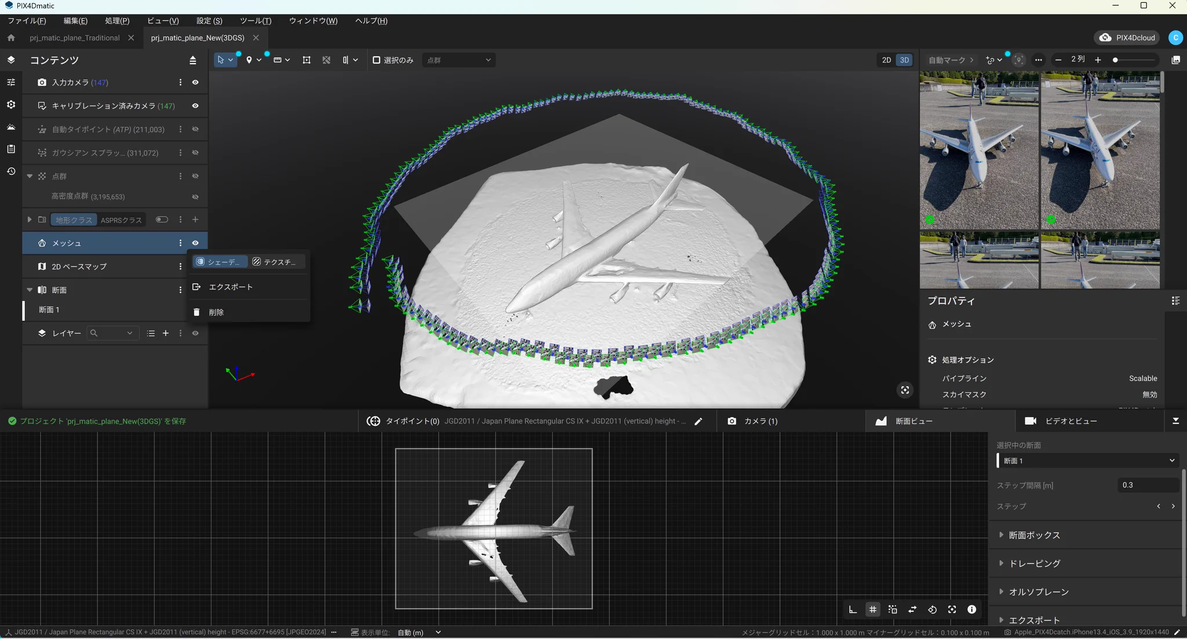Open the settings gear in left sidebar
Screen dimensions: 1187x639
[11, 104]
